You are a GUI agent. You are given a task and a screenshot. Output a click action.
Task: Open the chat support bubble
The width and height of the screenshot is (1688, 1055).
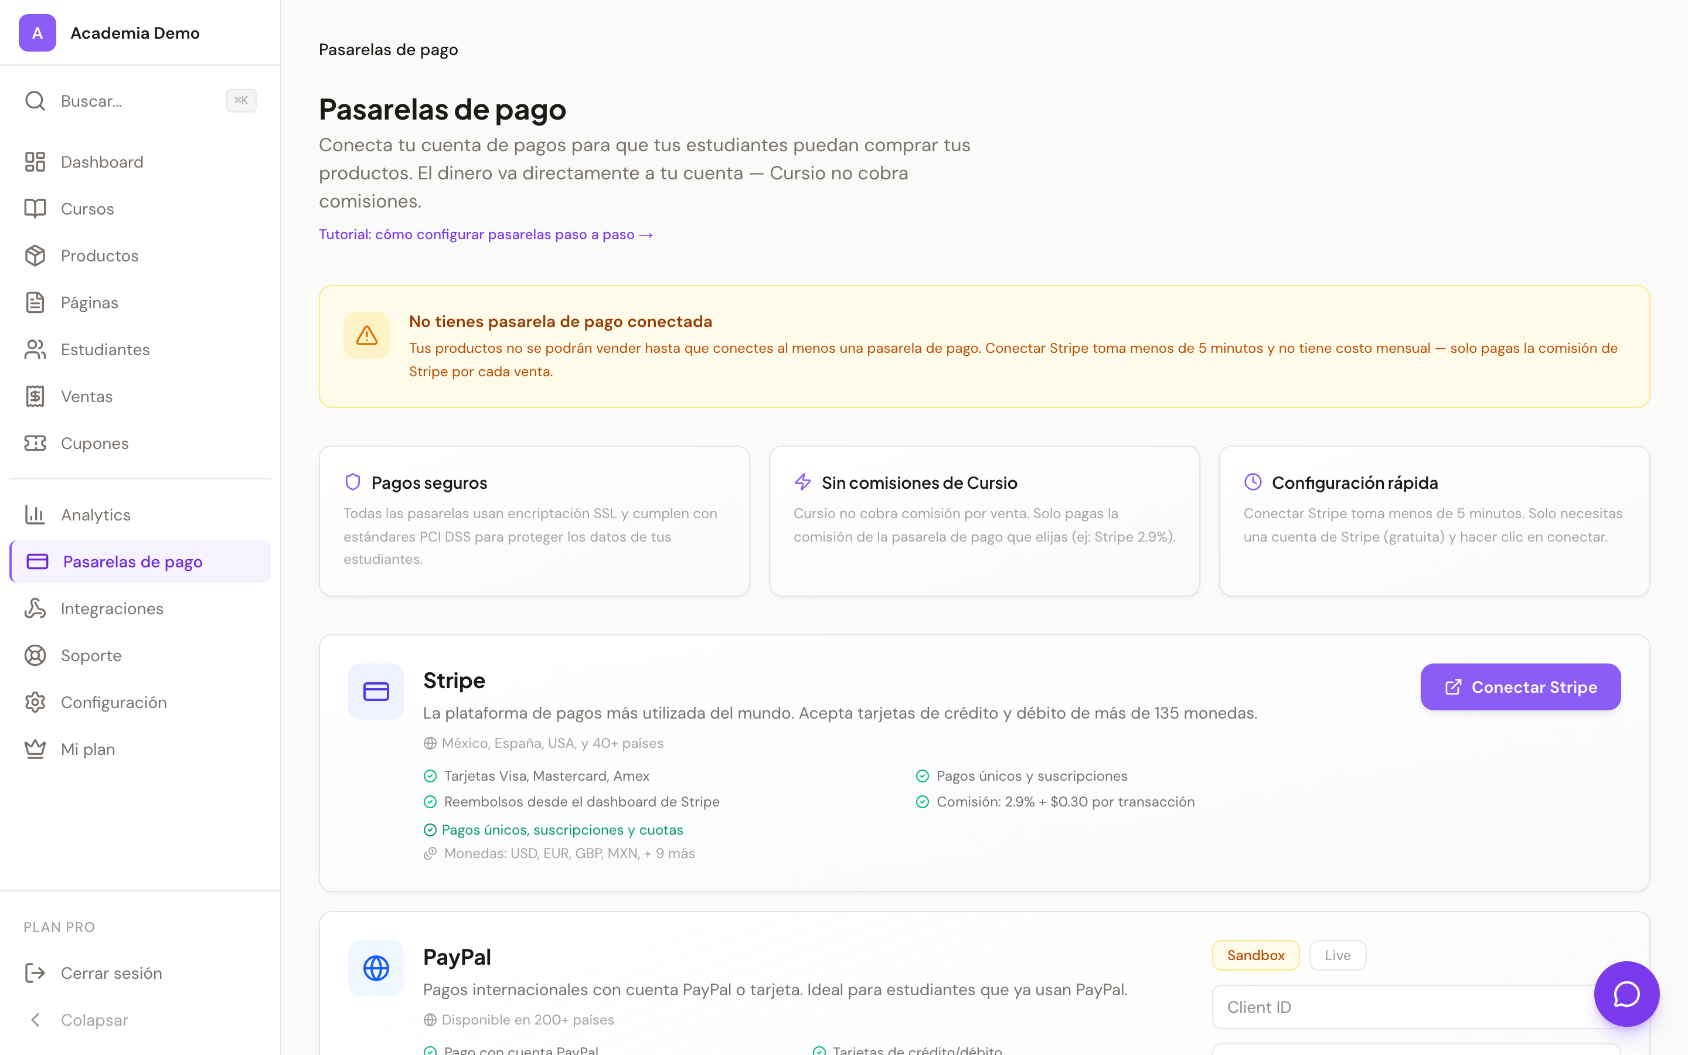pyautogui.click(x=1626, y=993)
